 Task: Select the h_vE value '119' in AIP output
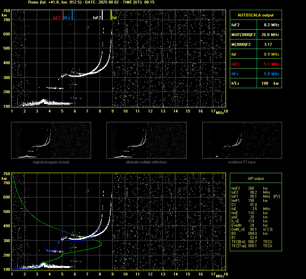[251, 221]
